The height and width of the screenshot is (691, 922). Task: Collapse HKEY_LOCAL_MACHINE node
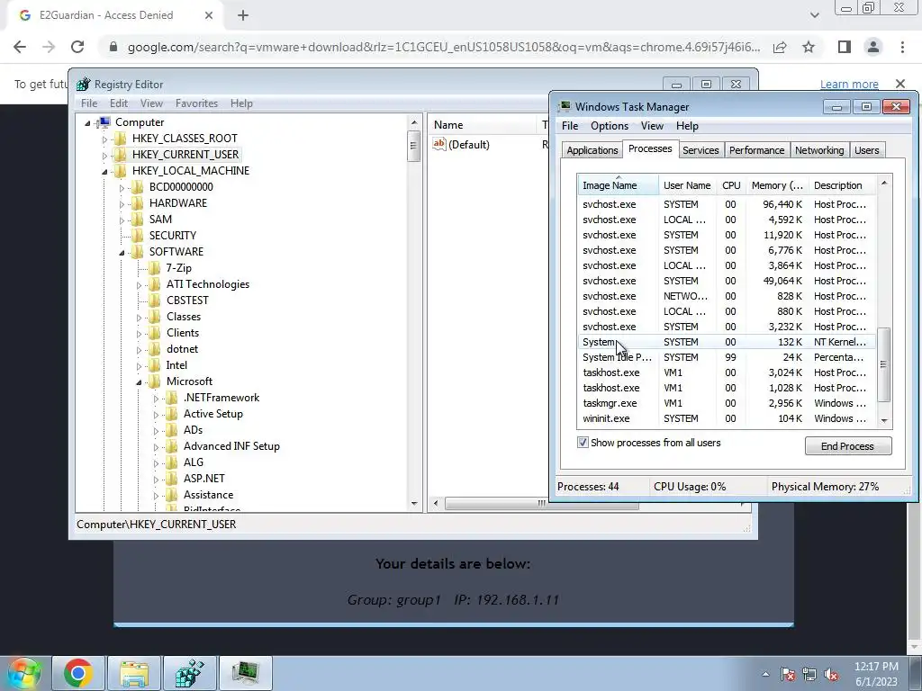(104, 172)
